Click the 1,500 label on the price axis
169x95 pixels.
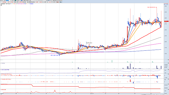tap(165, 54)
